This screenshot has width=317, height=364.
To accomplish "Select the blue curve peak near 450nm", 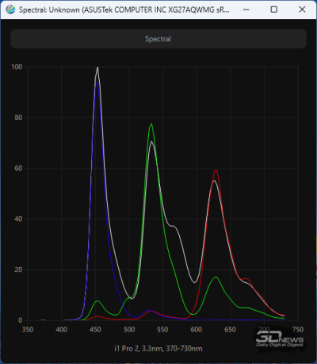I will coord(97,82).
